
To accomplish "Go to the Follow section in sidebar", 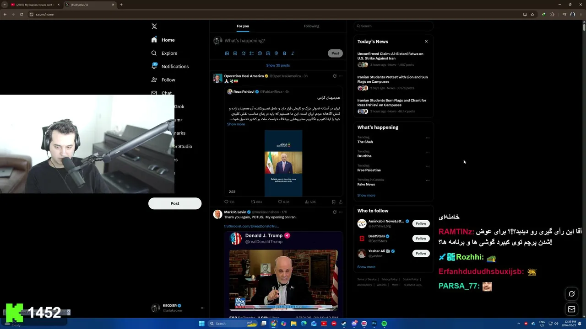I will coord(163,80).
